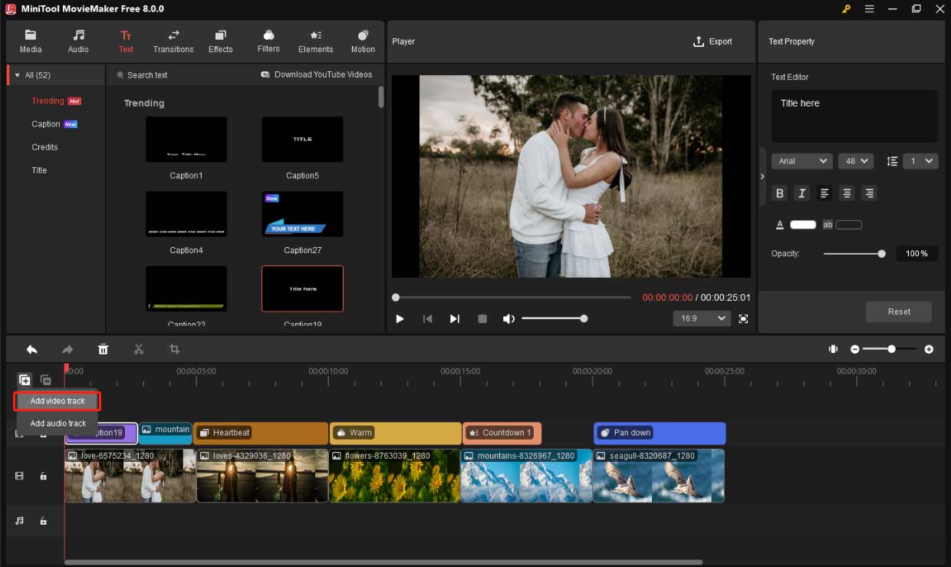
Task: Switch to the Transitions tab
Action: pyautogui.click(x=173, y=41)
